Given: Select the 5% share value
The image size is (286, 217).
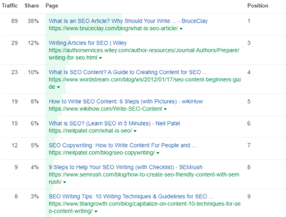Looking at the screenshot, I should pos(35,145).
